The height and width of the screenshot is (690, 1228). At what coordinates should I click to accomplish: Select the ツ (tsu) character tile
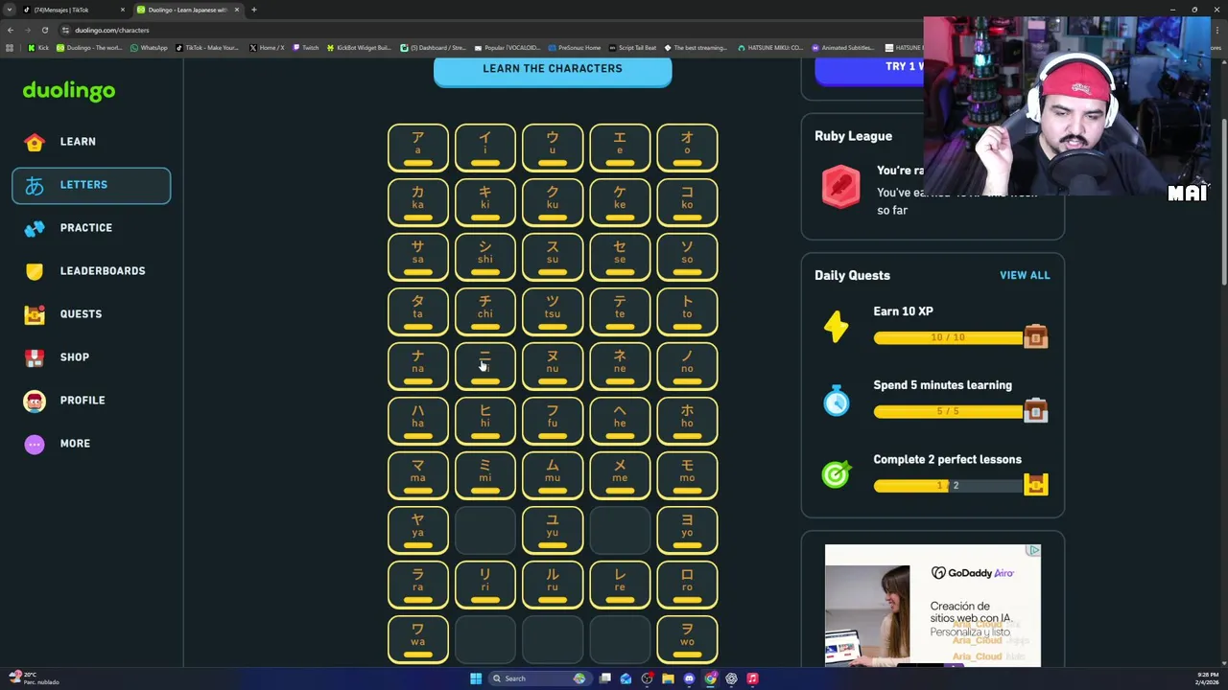coord(553,311)
